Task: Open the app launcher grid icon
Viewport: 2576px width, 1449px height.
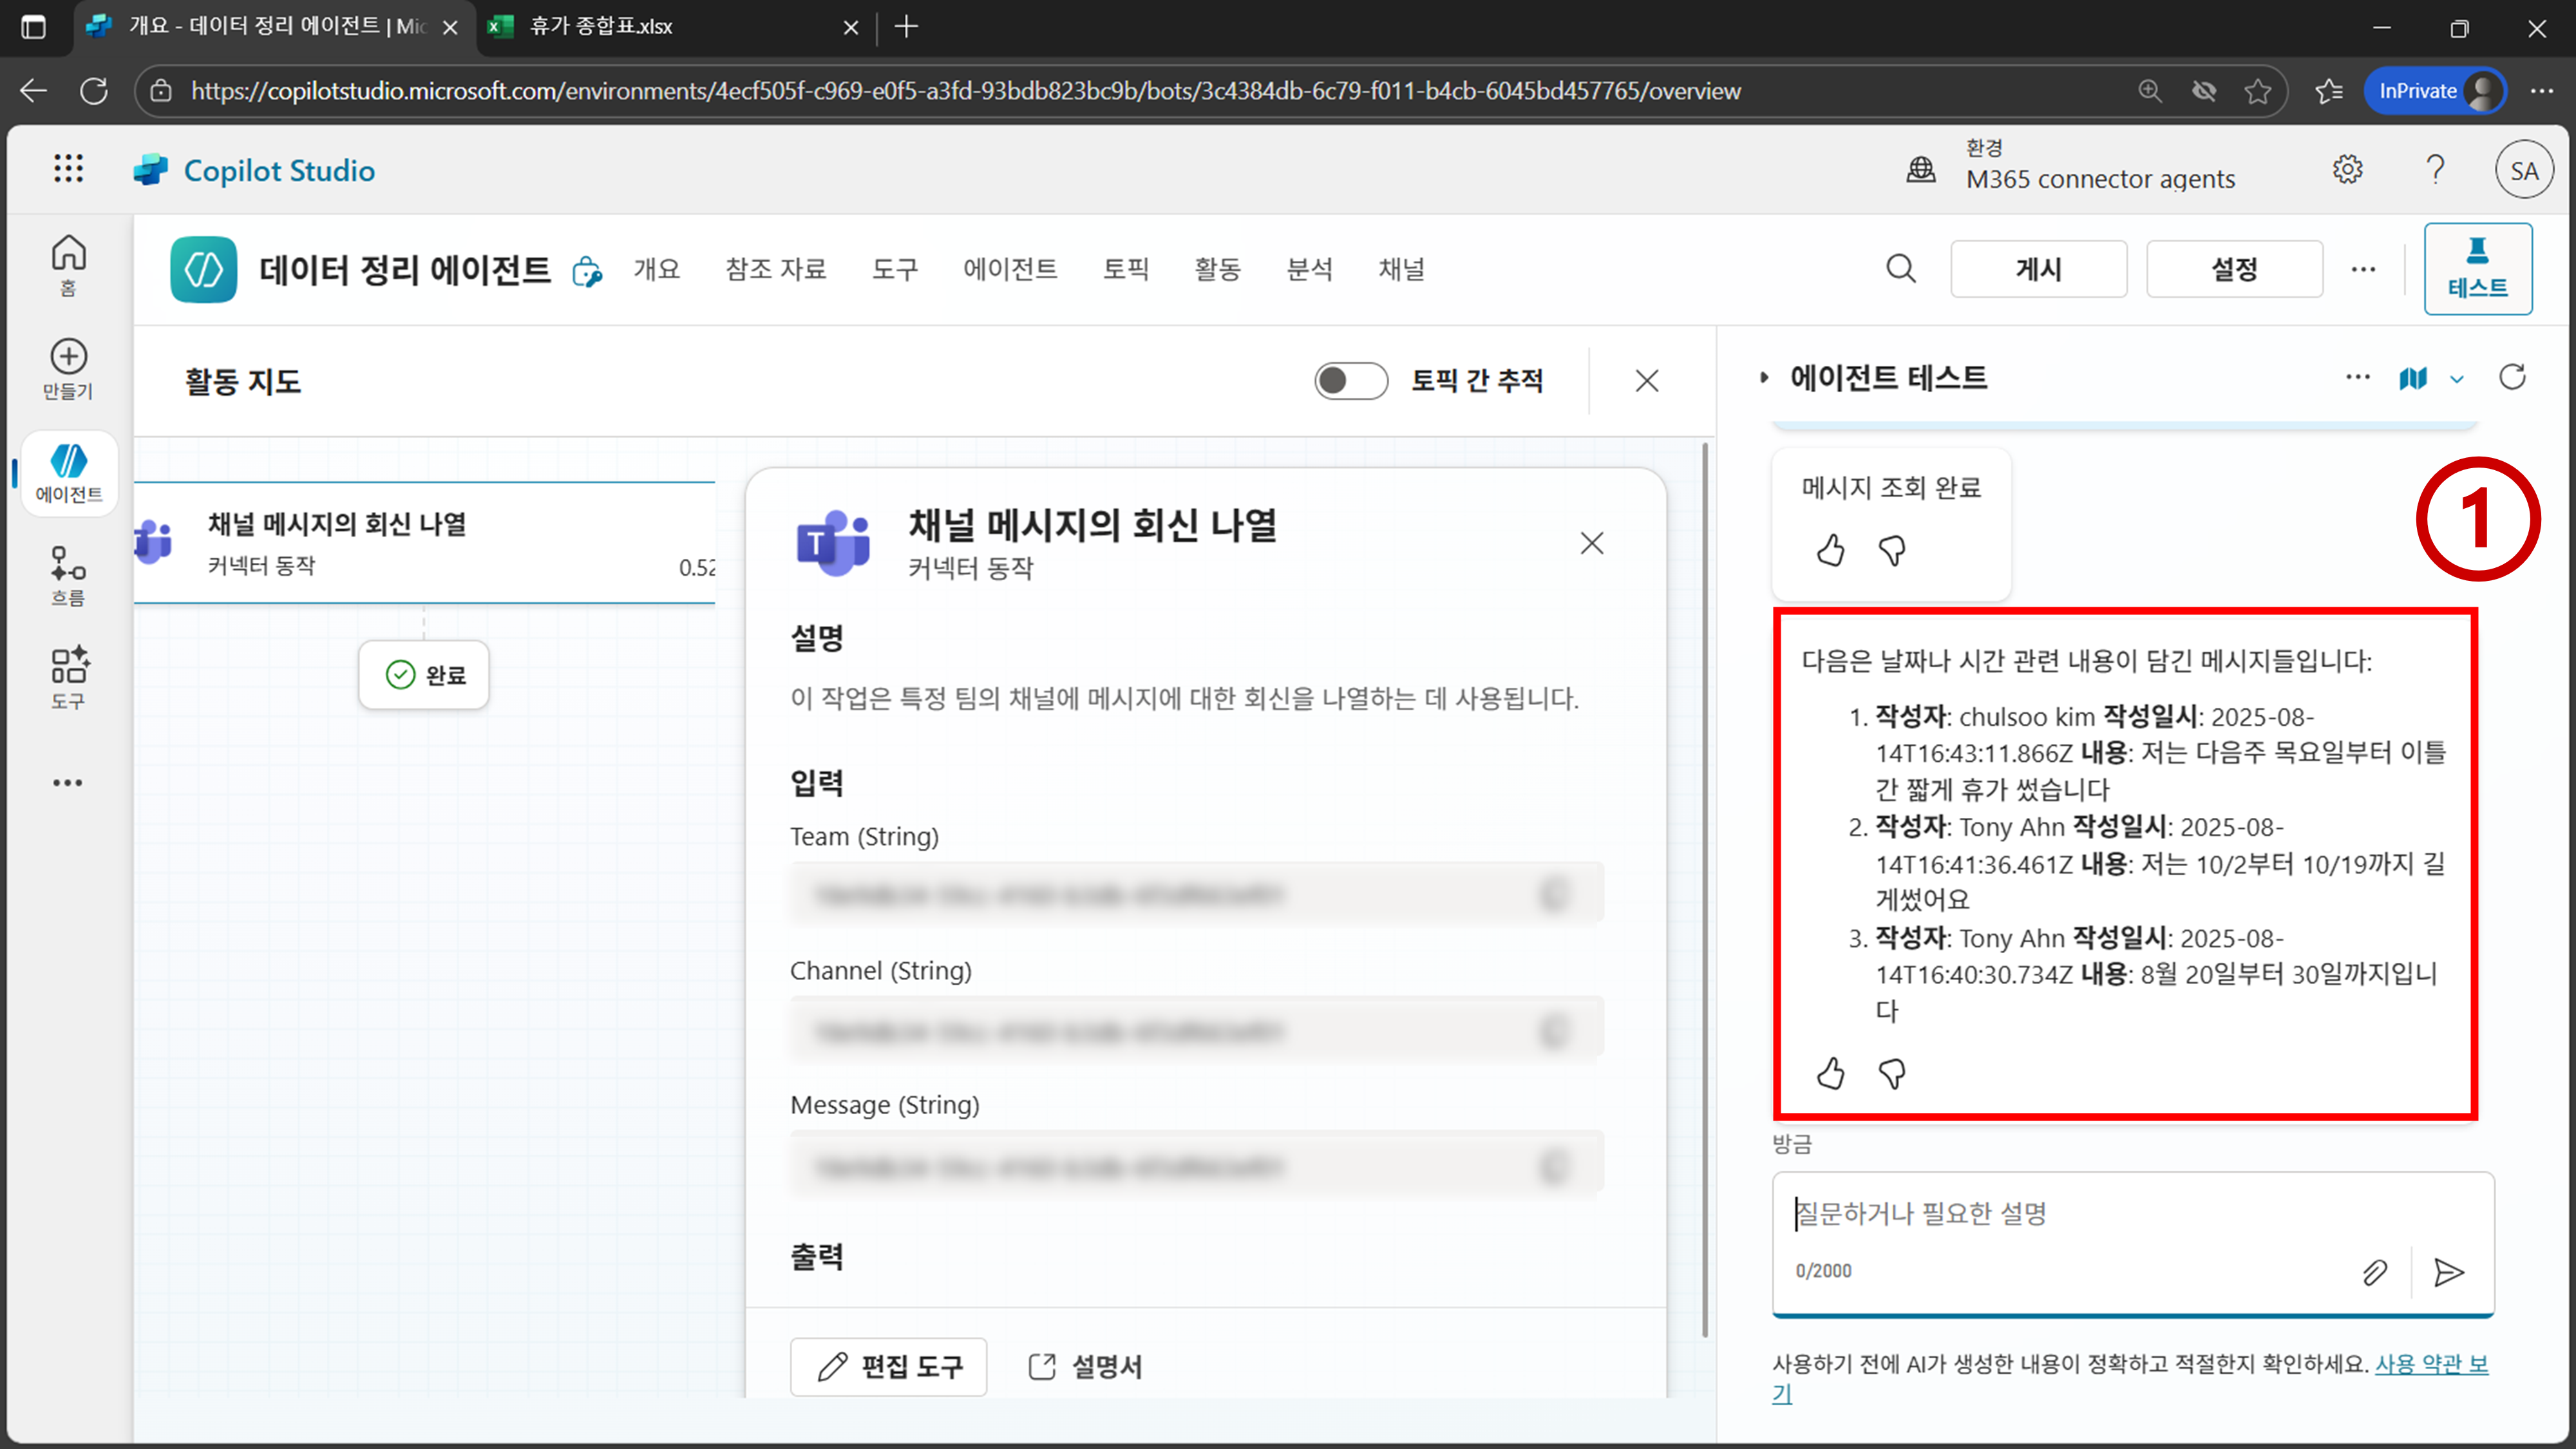Action: [68, 169]
